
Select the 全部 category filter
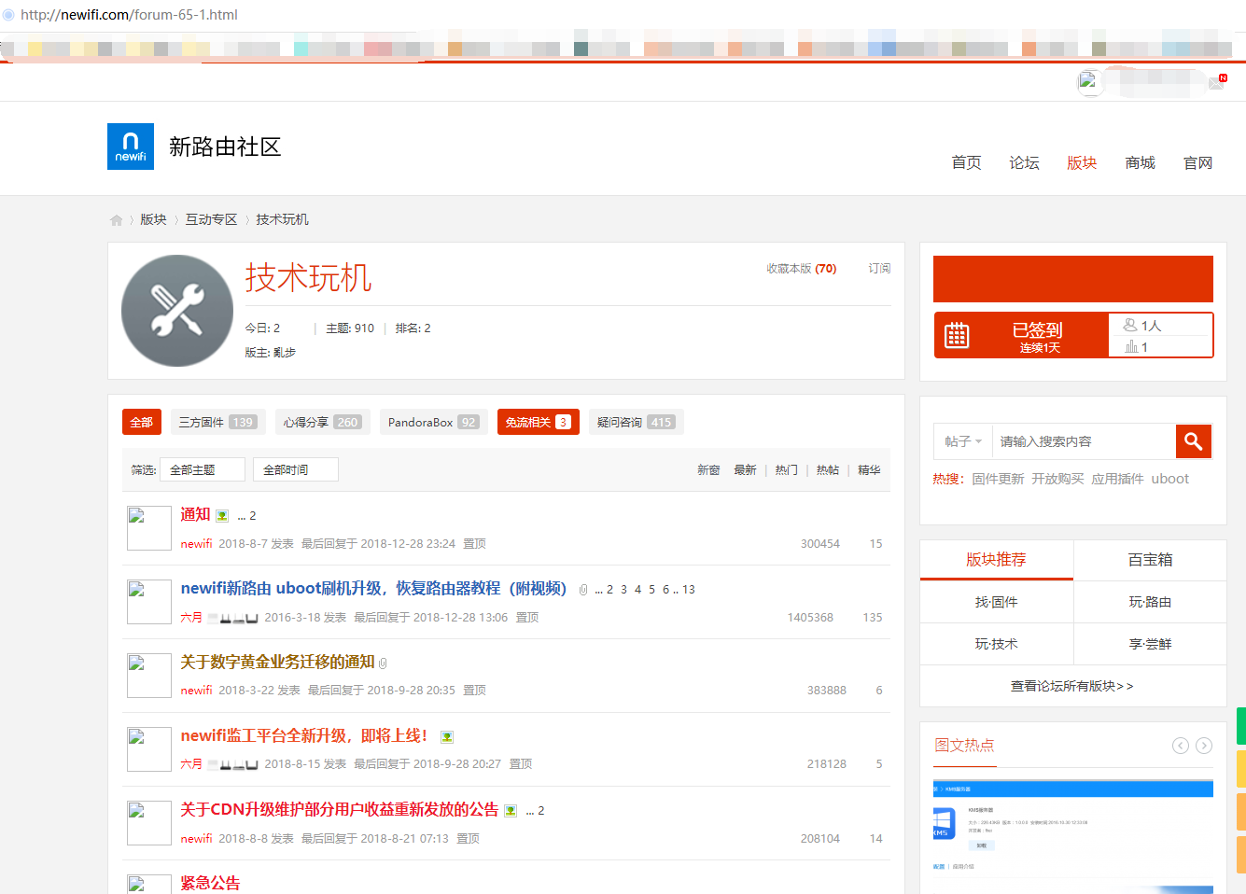click(x=142, y=422)
